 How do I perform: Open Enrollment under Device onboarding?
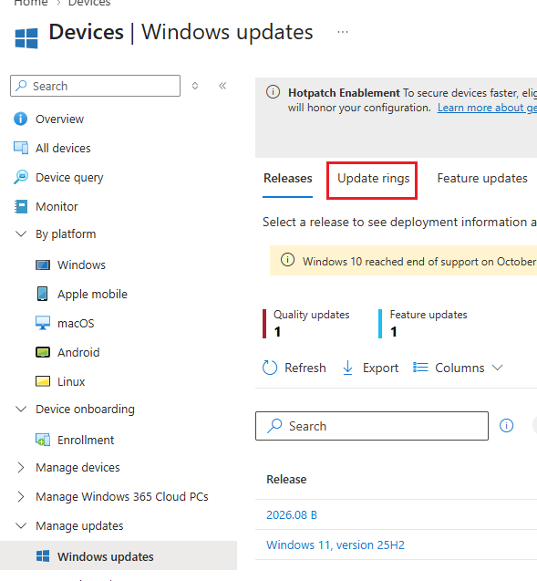86,440
